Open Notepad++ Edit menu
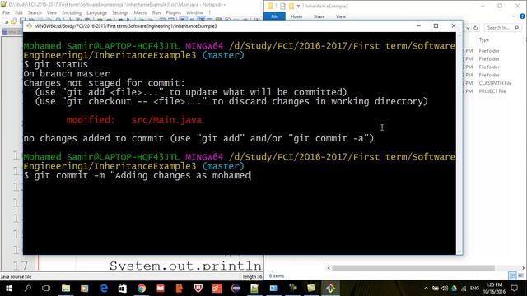The image size is (527, 296). [18, 12]
